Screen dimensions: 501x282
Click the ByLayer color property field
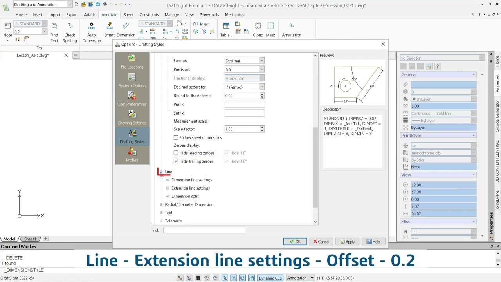(443, 99)
